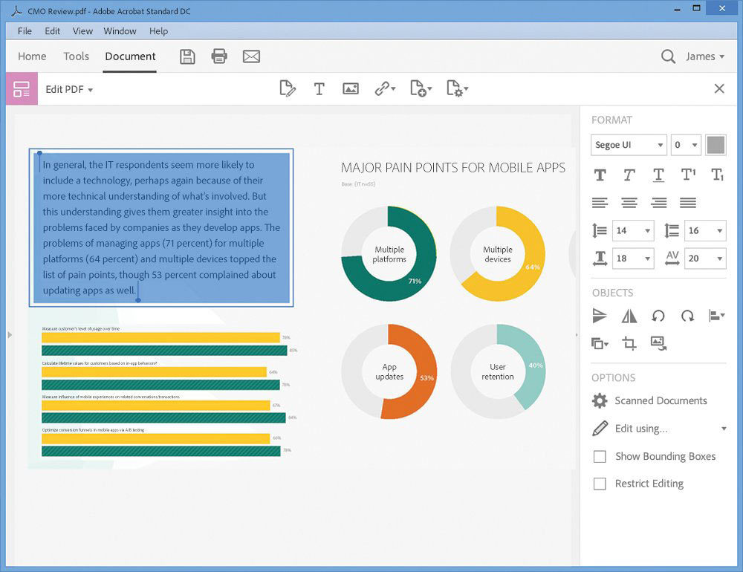Apply underline text formatting
The width and height of the screenshot is (743, 572).
658,175
